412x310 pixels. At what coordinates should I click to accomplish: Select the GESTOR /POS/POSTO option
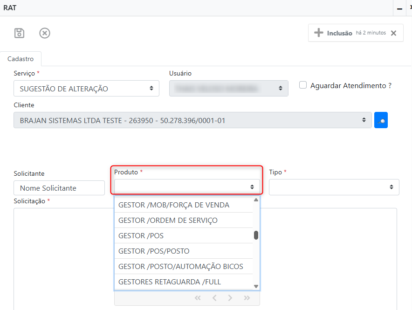click(x=184, y=251)
